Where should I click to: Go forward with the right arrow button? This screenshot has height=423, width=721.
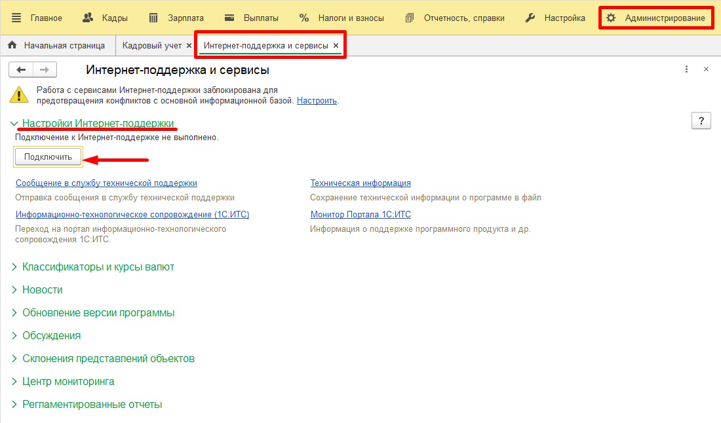coord(45,70)
